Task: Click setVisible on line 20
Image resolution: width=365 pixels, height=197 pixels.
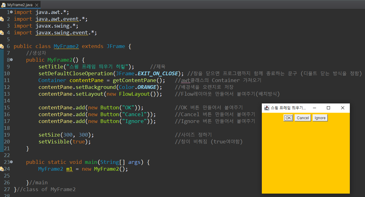Action: tap(54, 142)
